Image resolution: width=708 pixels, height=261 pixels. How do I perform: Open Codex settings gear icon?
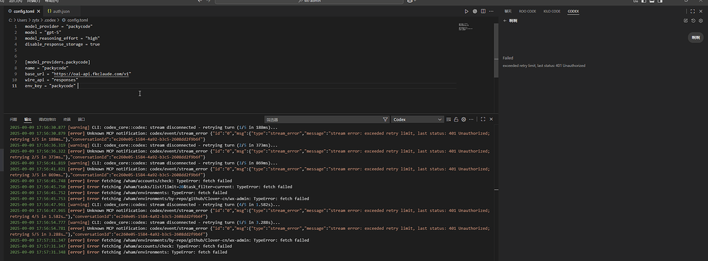tap(701, 21)
